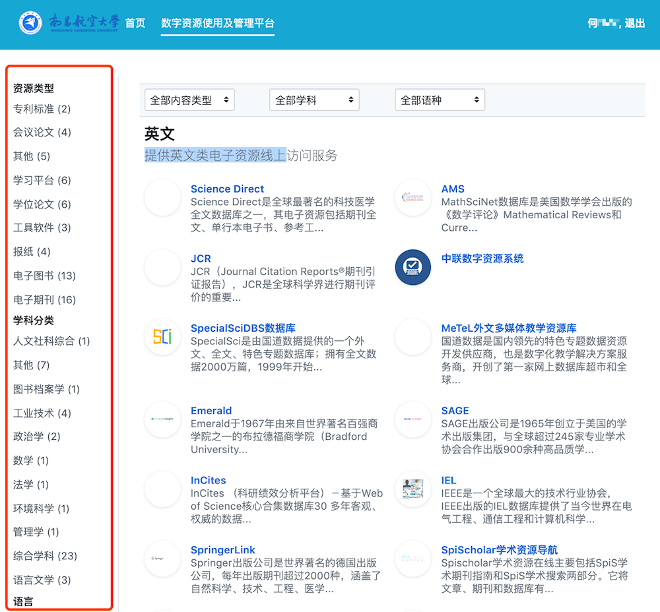The image size is (660, 612).
Task: Select subject 法学 (1)
Action: point(31,484)
